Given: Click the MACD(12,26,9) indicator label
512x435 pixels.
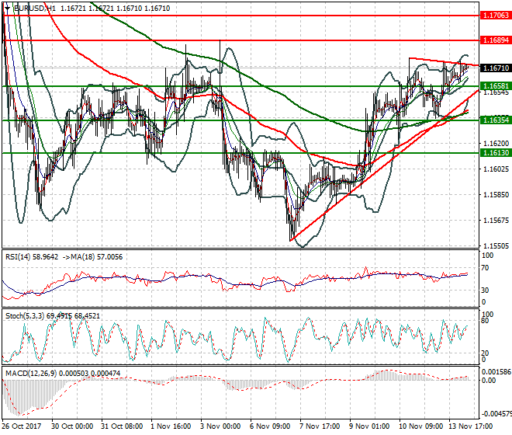Looking at the screenshot, I should pos(31,373).
